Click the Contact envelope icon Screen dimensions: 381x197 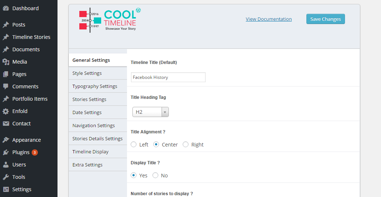(x=6, y=124)
